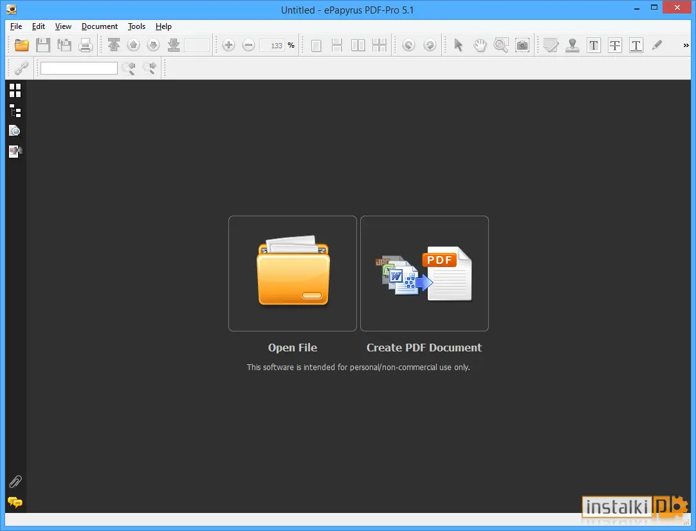The image size is (696, 531).
Task: Click the 133 zoom percentage field
Action: [x=271, y=45]
